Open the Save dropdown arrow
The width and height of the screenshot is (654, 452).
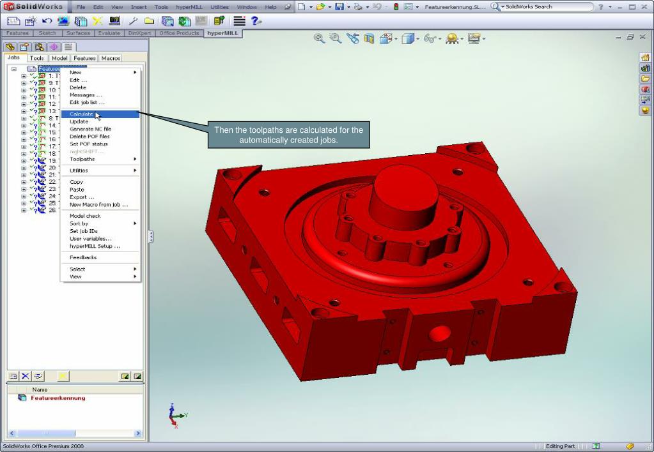point(348,7)
